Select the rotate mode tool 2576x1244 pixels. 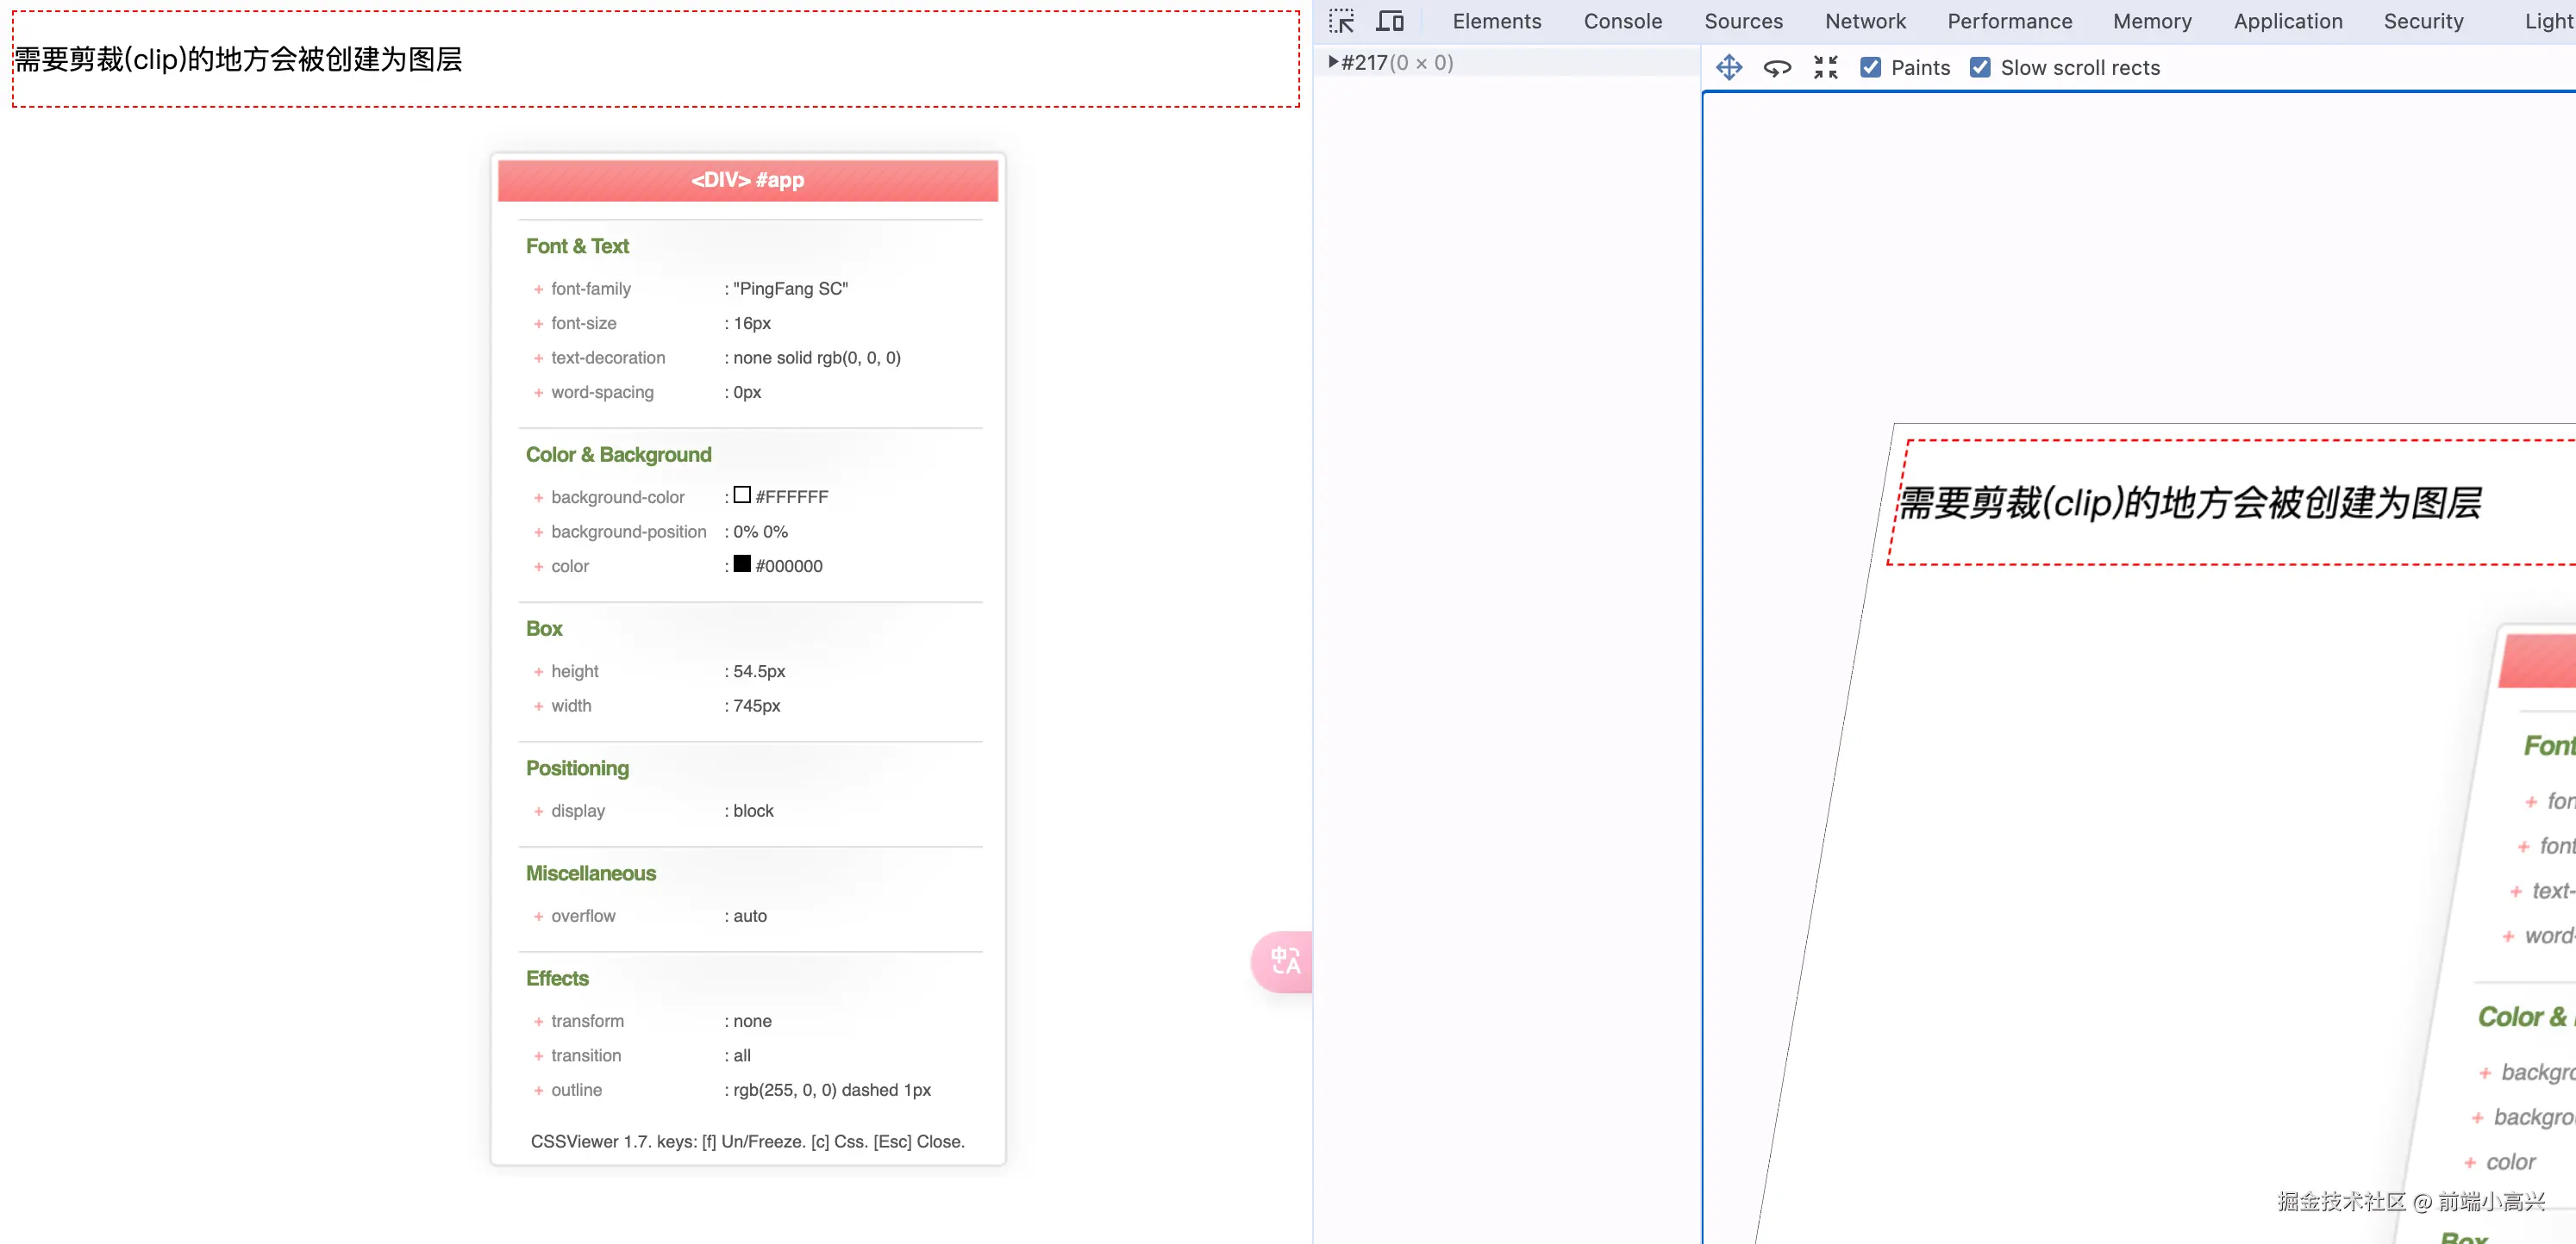1777,67
